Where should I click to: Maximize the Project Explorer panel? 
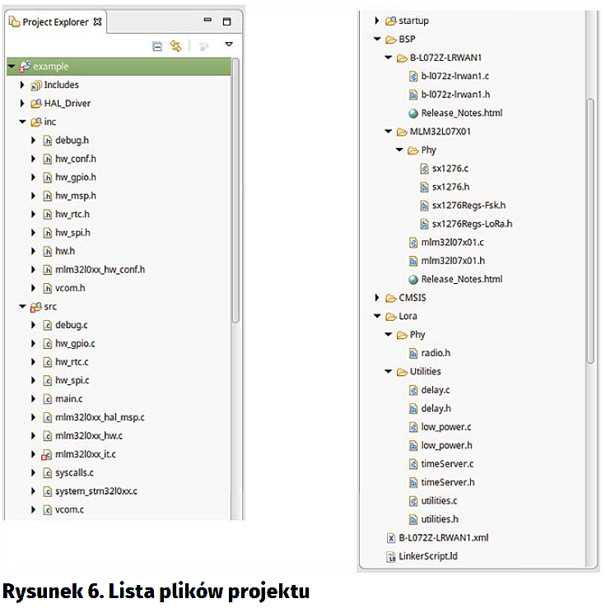click(226, 22)
